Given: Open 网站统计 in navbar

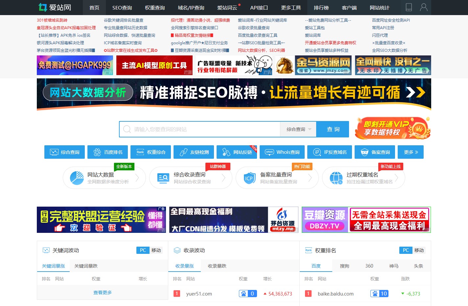Looking at the screenshot, I should point(379,8).
